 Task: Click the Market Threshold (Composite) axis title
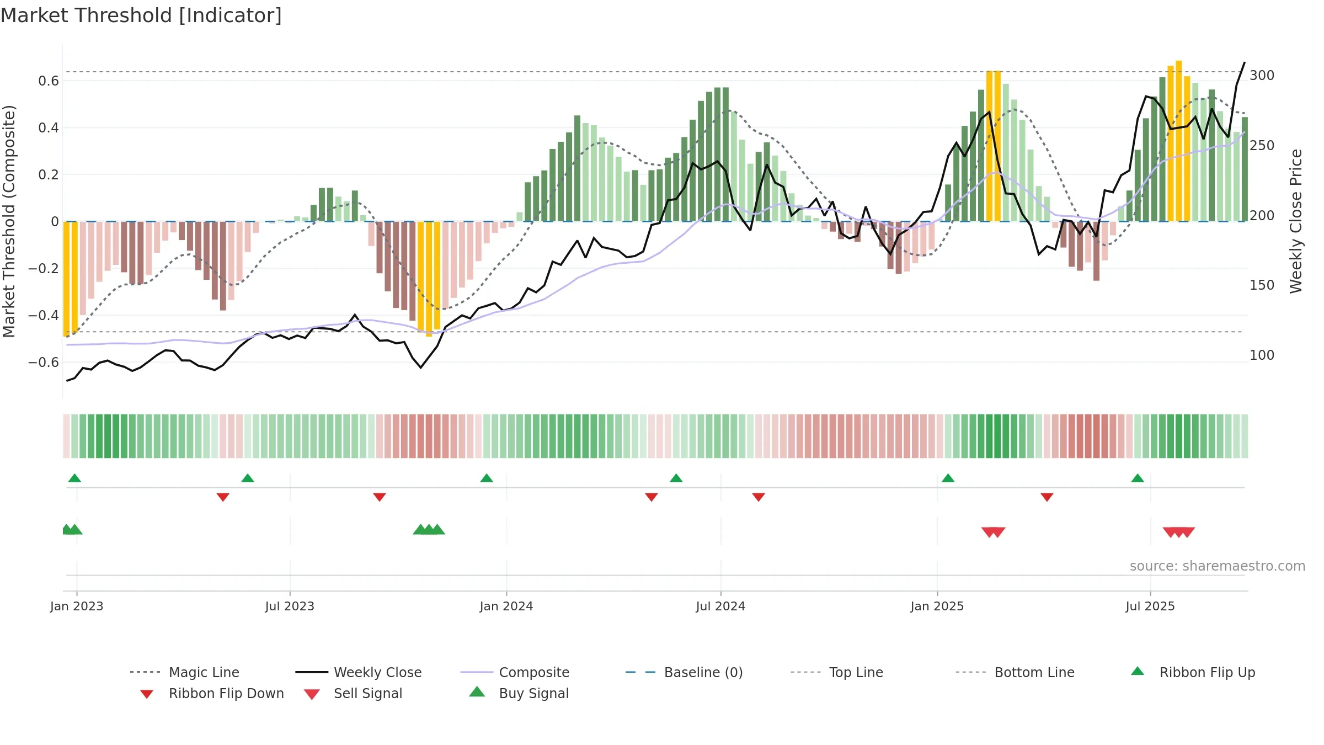(x=9, y=221)
